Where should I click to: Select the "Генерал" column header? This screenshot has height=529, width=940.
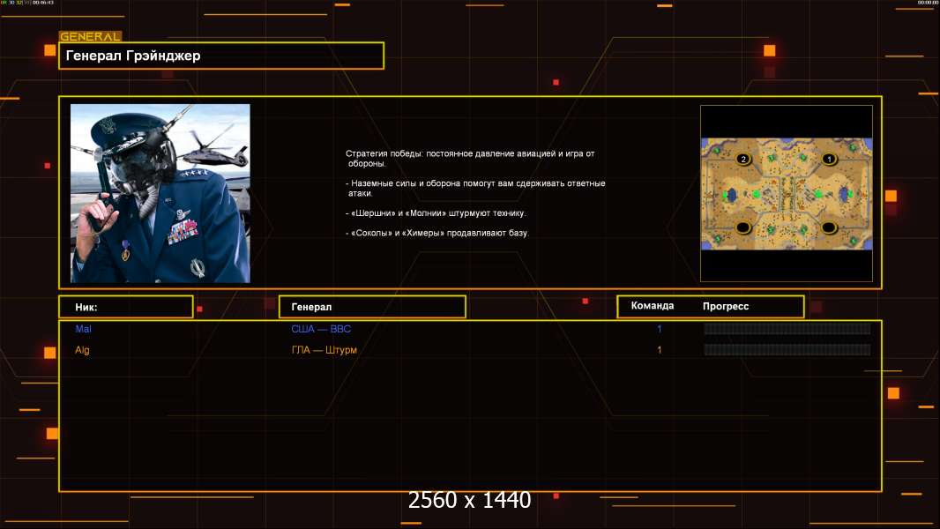(371, 307)
